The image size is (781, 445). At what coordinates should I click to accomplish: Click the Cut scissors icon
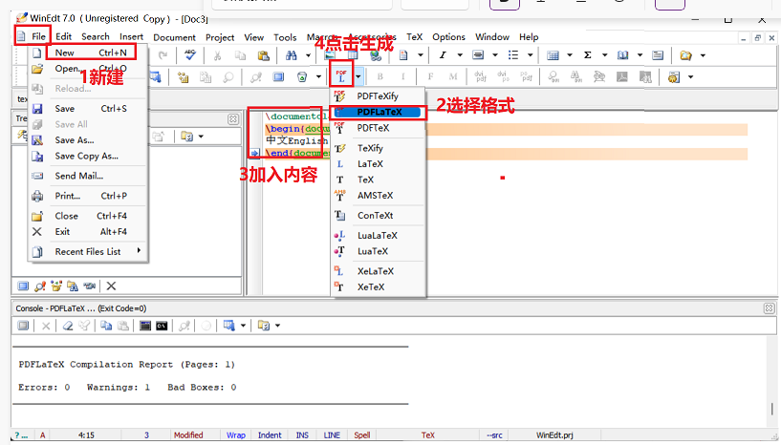click(x=217, y=55)
